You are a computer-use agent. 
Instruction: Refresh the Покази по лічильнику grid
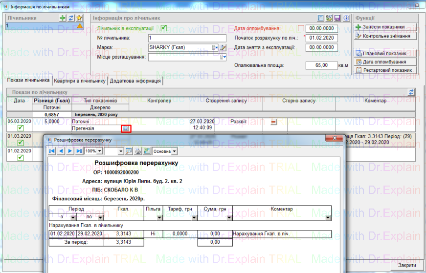411,92
